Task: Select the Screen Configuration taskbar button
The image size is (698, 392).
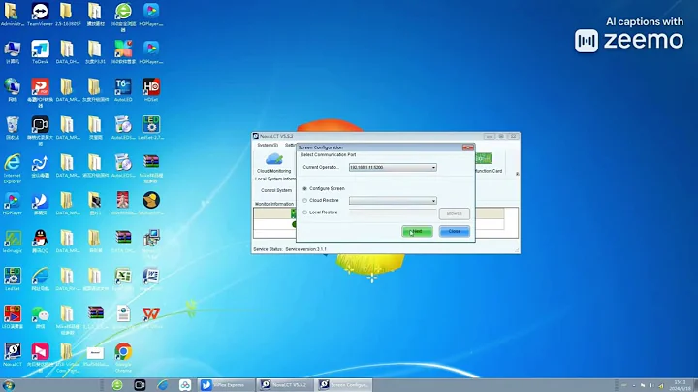Action: pos(344,385)
